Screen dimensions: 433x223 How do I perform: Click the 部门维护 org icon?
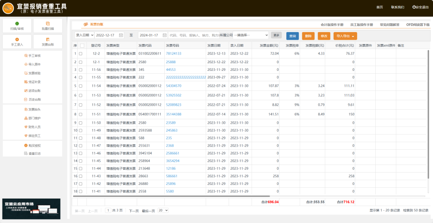tap(26, 118)
